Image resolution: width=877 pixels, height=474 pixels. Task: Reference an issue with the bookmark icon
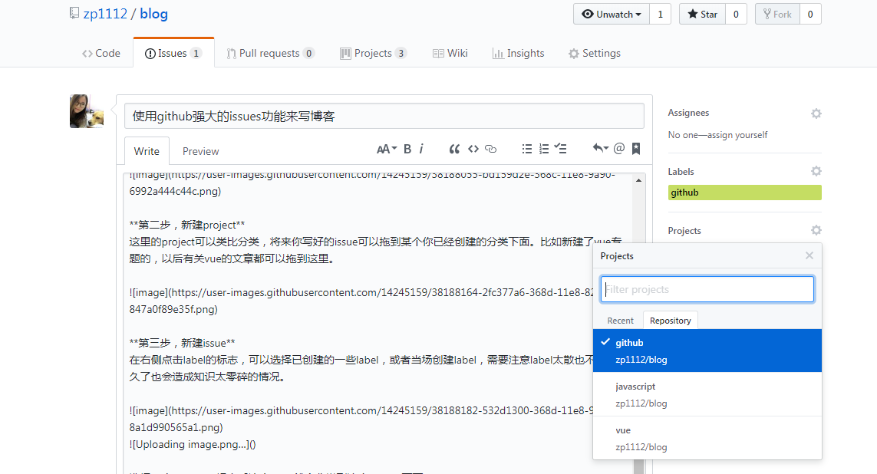(636, 148)
